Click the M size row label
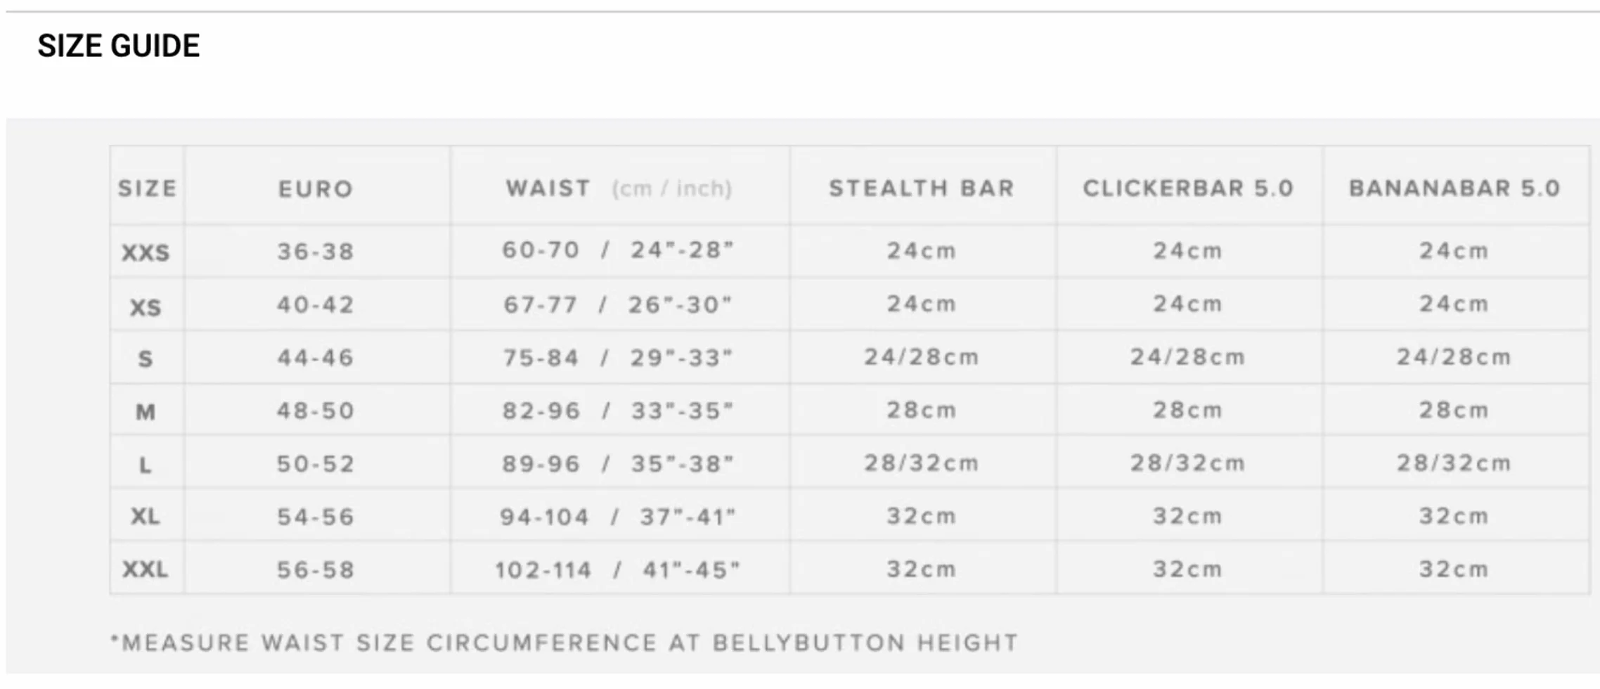 [x=146, y=411]
